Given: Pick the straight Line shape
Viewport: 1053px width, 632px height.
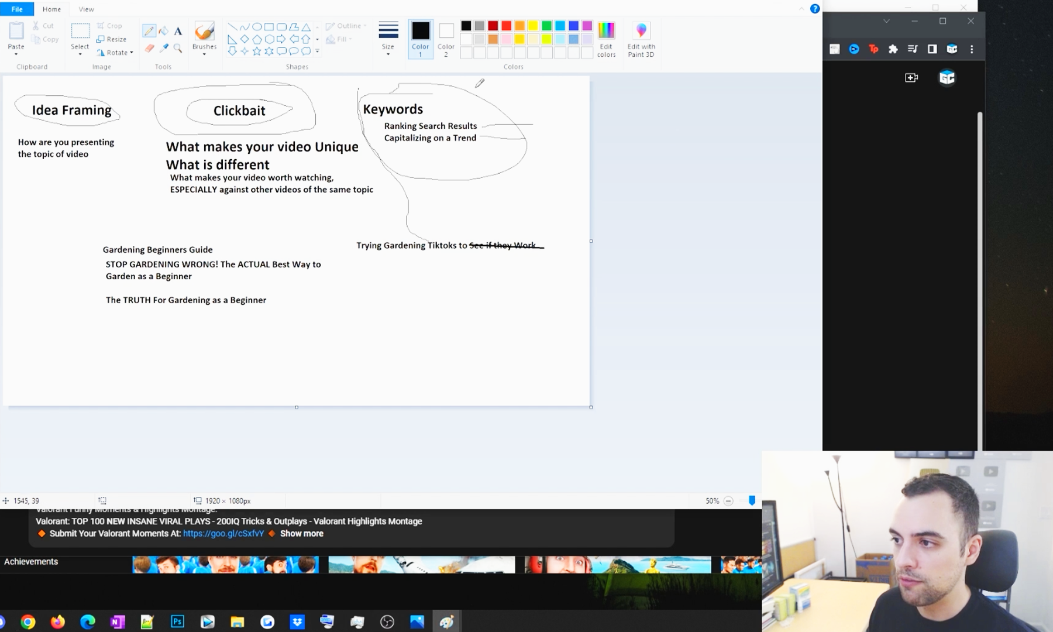Looking at the screenshot, I should click(x=232, y=26).
